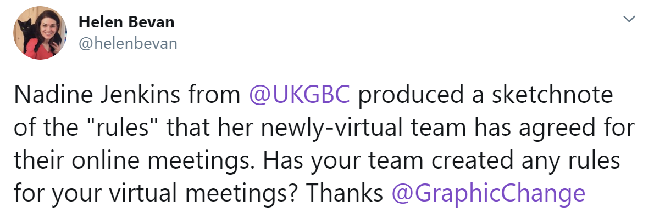
Task: Open the @GraphicChange mention link
Action: point(489,193)
